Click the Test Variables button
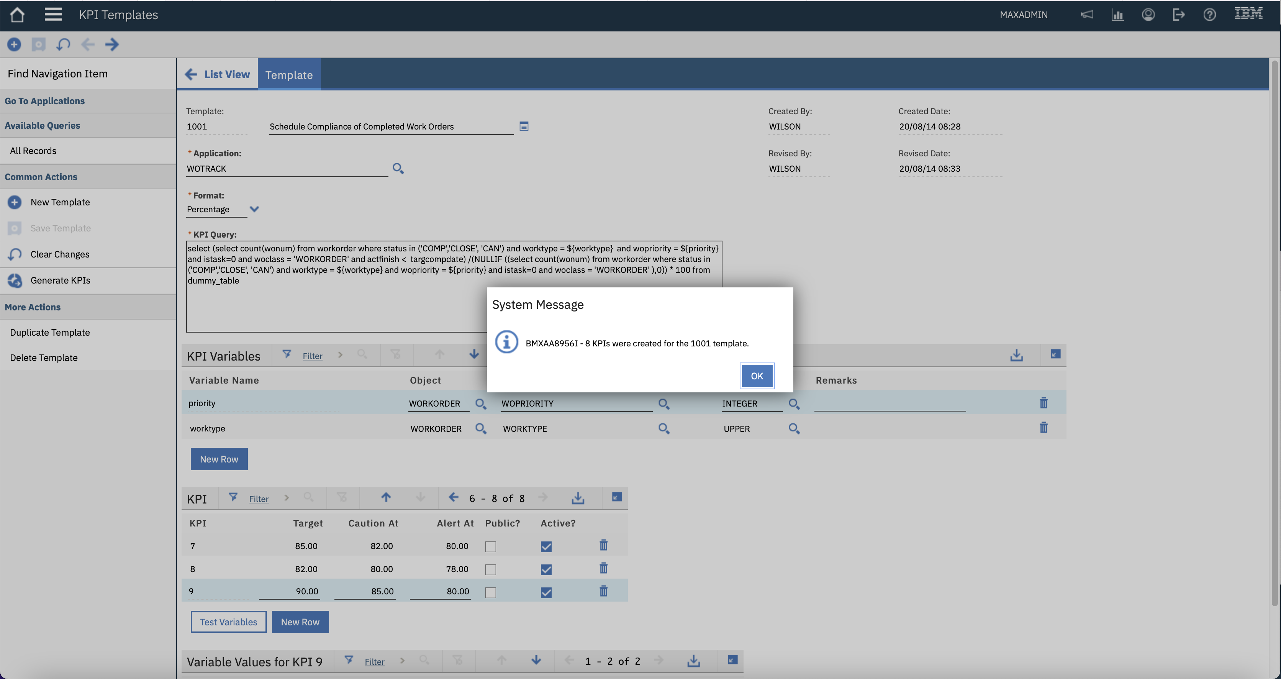 point(228,622)
